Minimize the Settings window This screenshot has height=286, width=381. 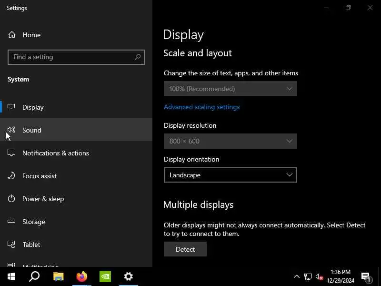pos(326,8)
